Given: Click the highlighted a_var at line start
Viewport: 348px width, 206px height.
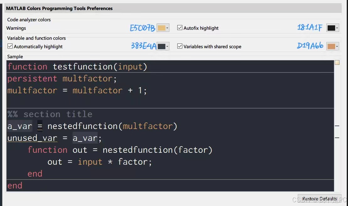Looking at the screenshot, I should 20,126.
